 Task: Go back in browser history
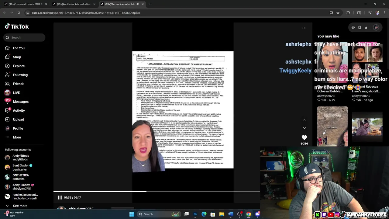coord(4,13)
